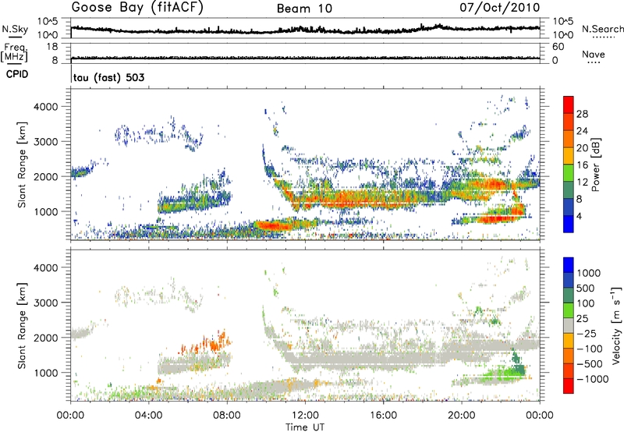This screenshot has height=432, width=624.
Task: Click the '16:00' time axis label
Action: [383, 416]
